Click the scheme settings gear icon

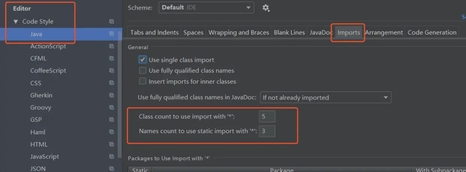tap(266, 8)
